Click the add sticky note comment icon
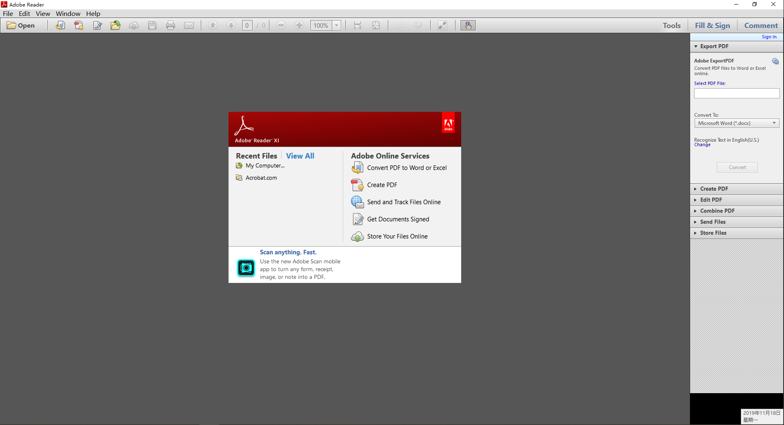 coord(400,25)
